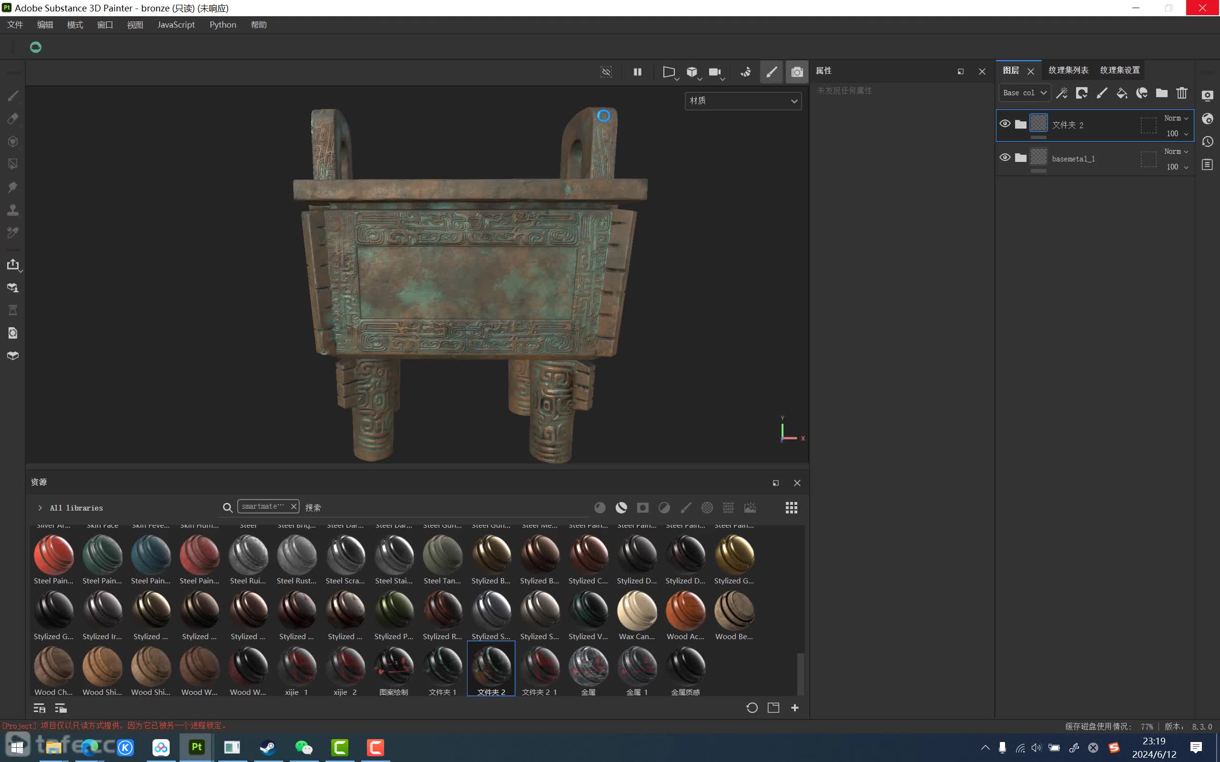Screen dimensions: 1220x762
Task: Open the blend mode dropdown of basemetal_1
Action: [1176, 151]
